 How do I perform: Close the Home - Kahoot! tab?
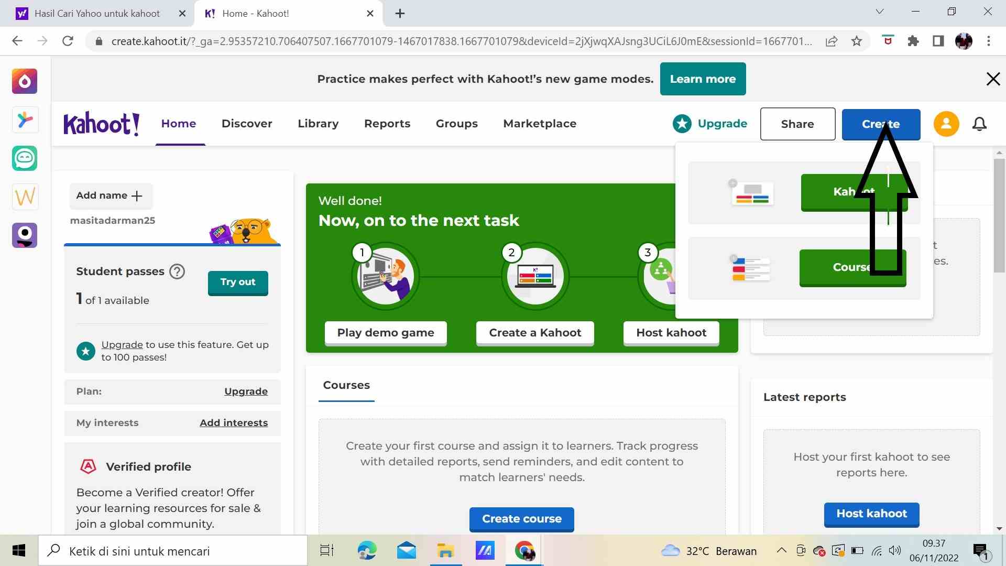tap(370, 14)
